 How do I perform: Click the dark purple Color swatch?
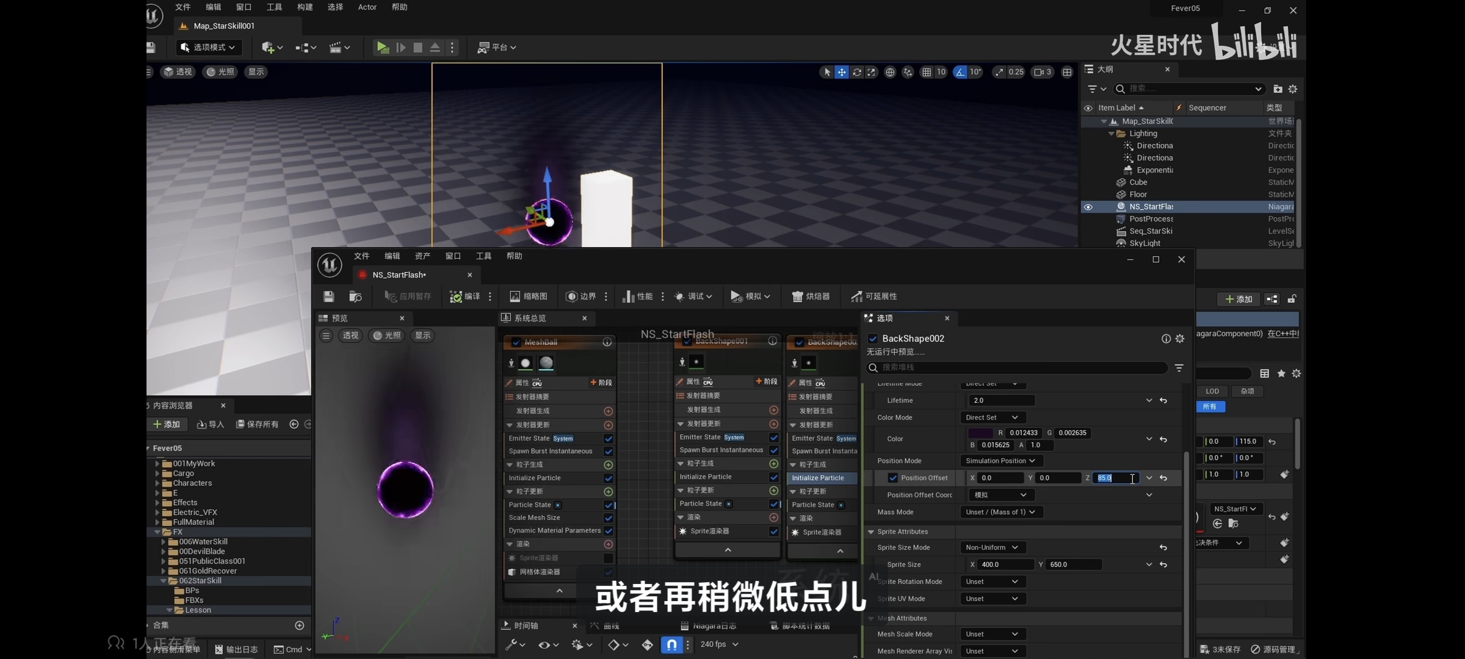pyautogui.click(x=980, y=433)
